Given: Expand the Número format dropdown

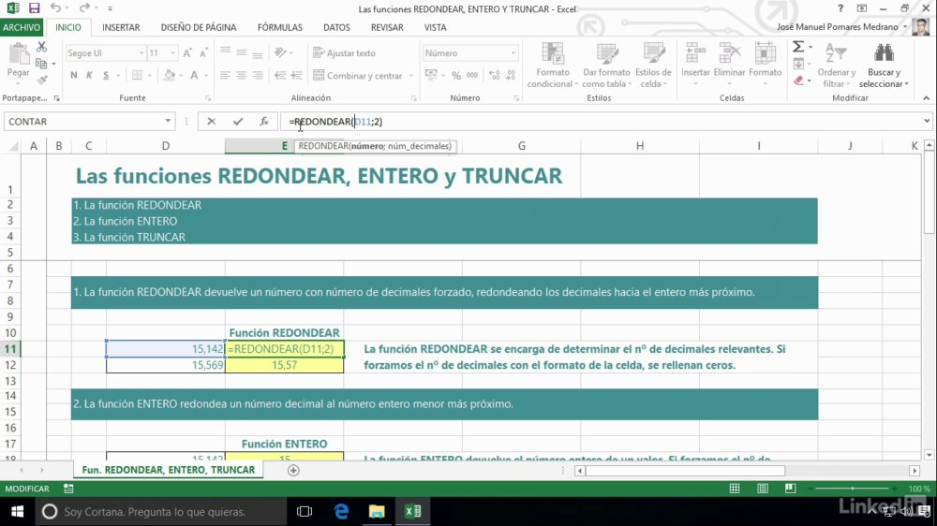Looking at the screenshot, I should tap(513, 53).
